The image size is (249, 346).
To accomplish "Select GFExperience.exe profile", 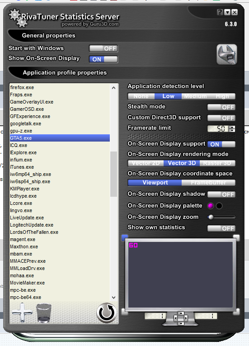I will pyautogui.click(x=60, y=116).
